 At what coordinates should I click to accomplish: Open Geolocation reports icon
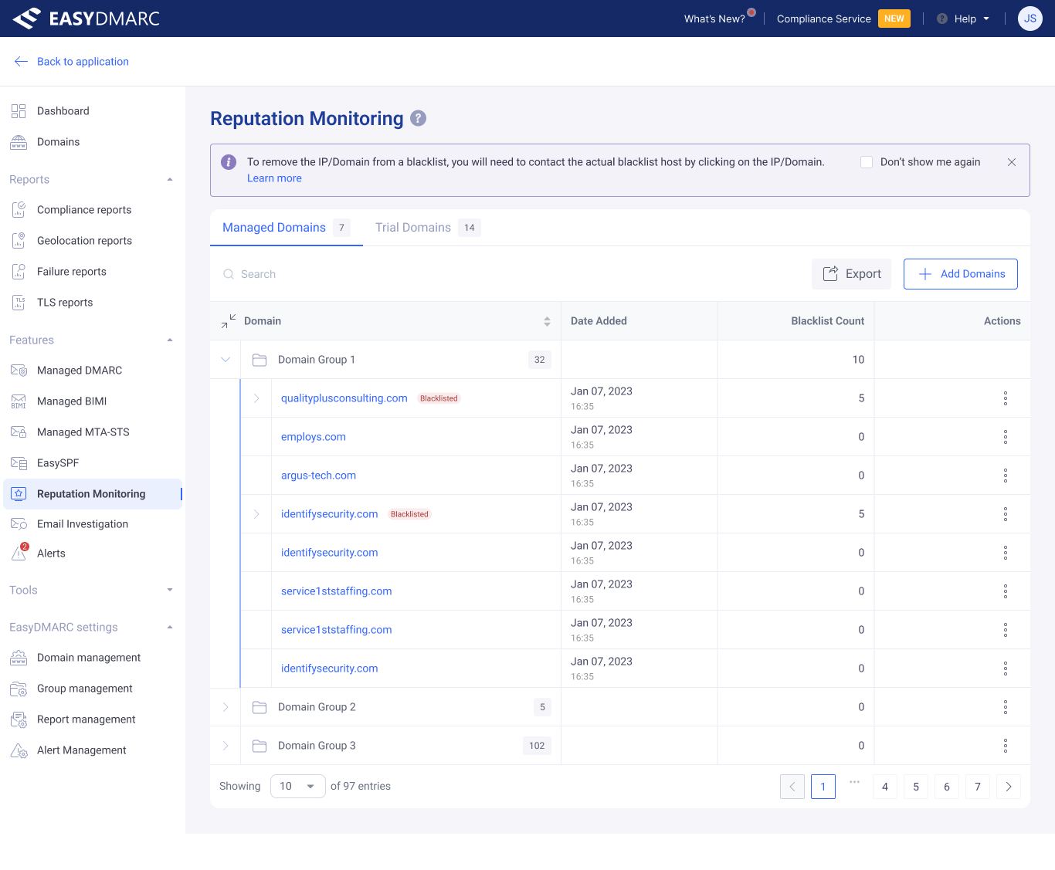point(19,241)
